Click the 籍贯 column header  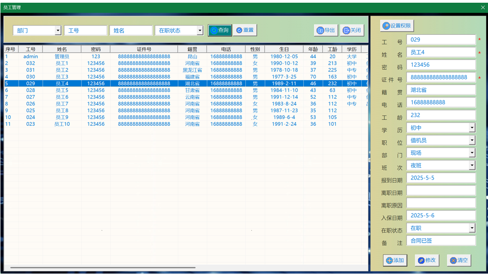[x=192, y=49]
